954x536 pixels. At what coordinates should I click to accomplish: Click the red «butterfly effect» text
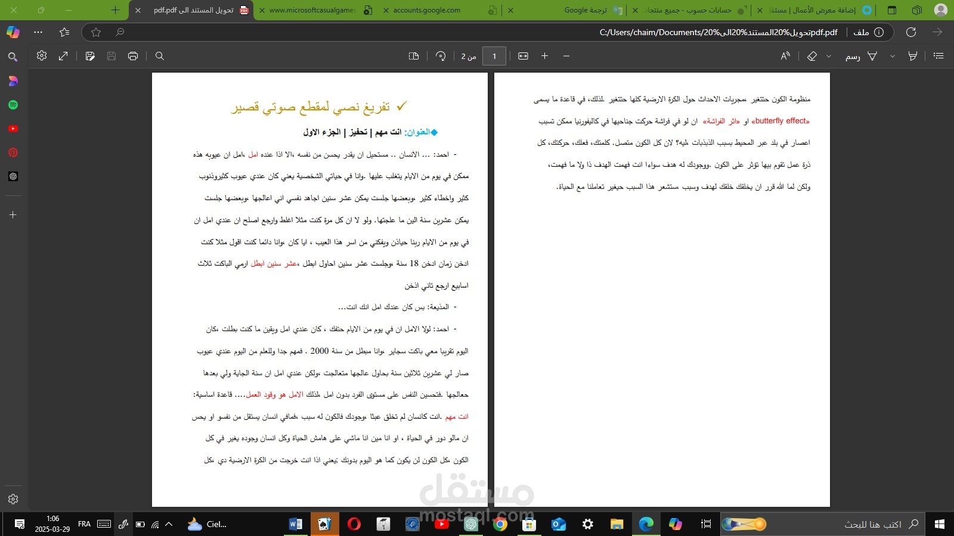(x=780, y=121)
